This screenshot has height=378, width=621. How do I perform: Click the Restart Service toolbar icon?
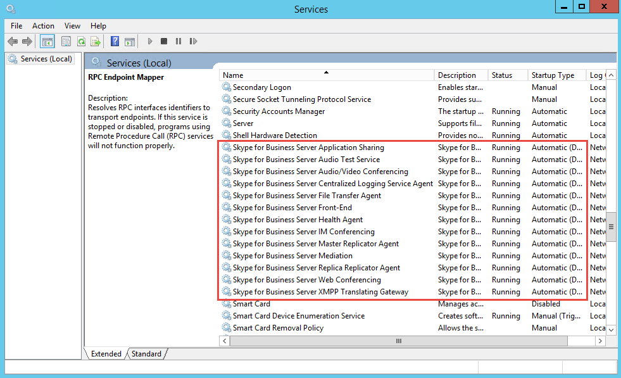(193, 41)
